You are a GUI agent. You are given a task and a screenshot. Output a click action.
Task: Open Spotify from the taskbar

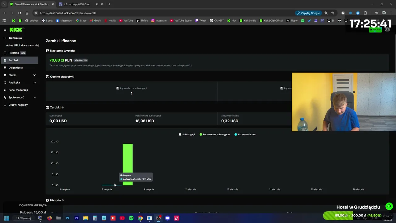click(131, 218)
